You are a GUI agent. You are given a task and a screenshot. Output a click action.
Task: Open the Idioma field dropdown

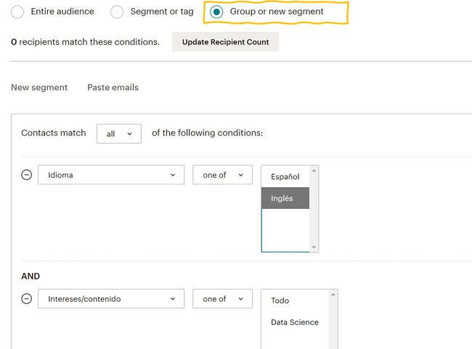pyautogui.click(x=111, y=175)
